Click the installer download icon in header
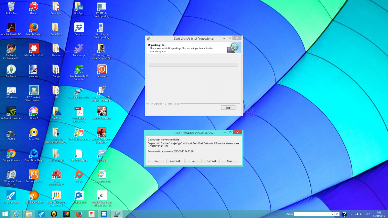388x218 pixels. [x=233, y=47]
